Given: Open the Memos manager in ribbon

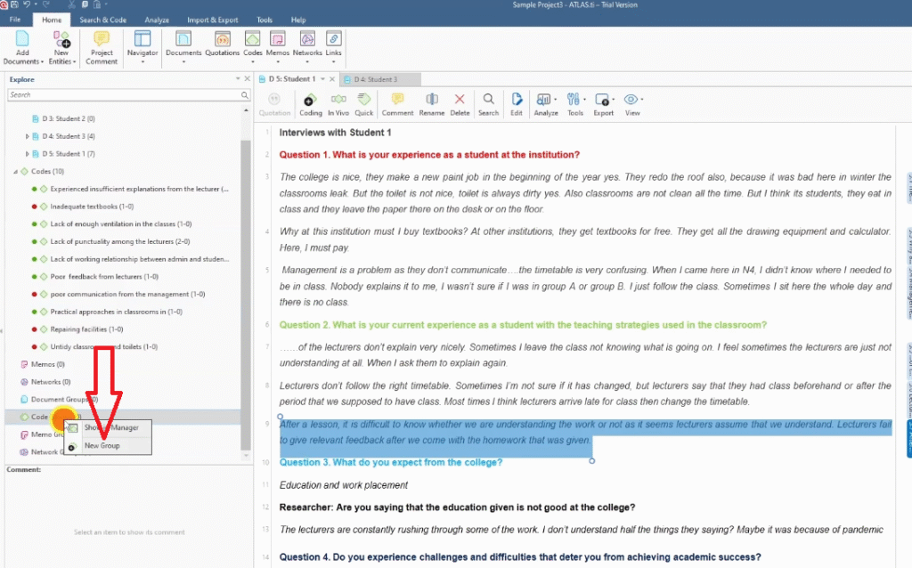Looking at the screenshot, I should (277, 44).
